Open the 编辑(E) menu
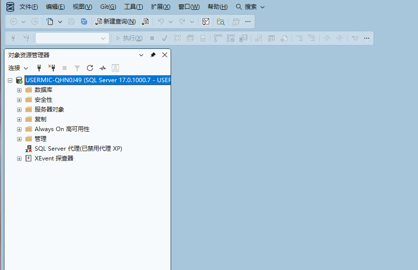 (x=55, y=7)
